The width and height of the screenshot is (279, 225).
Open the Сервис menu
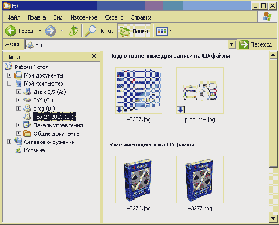[x=114, y=17]
